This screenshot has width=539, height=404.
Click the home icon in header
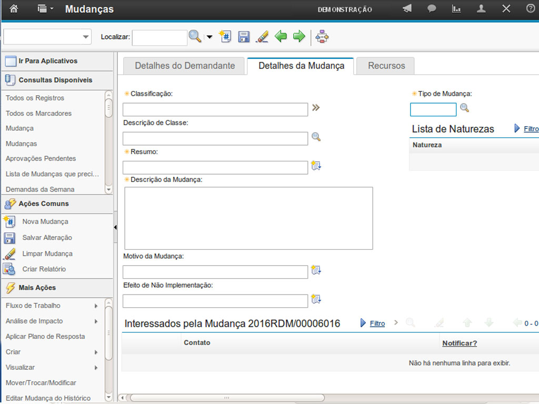(14, 9)
